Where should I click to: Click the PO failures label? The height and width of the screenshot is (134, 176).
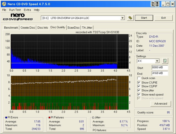pos(100,130)
